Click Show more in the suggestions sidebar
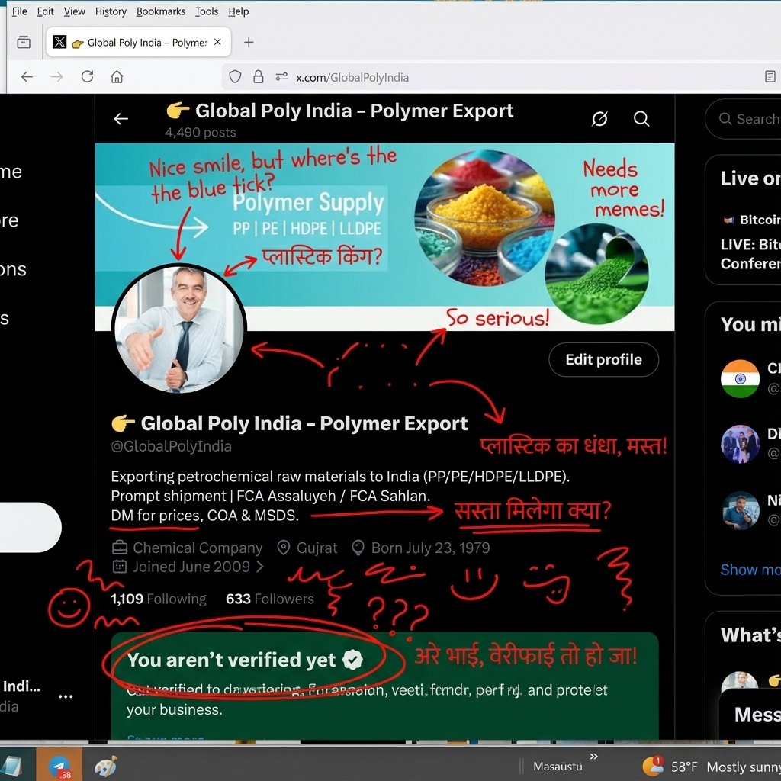The image size is (781, 781). (x=750, y=570)
